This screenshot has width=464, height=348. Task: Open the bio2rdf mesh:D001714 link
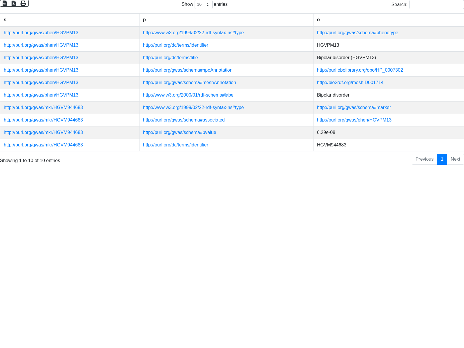350,83
